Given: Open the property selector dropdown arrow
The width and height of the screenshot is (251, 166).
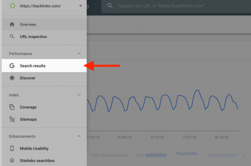Looking at the screenshot, I should coord(81,6).
